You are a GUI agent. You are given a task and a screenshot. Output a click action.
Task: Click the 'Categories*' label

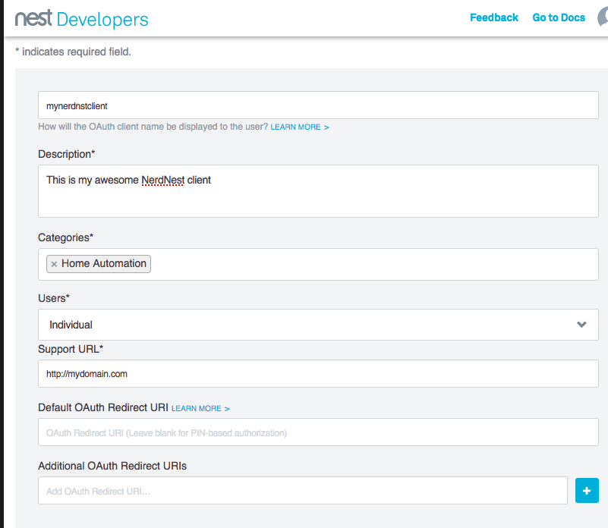coord(65,237)
